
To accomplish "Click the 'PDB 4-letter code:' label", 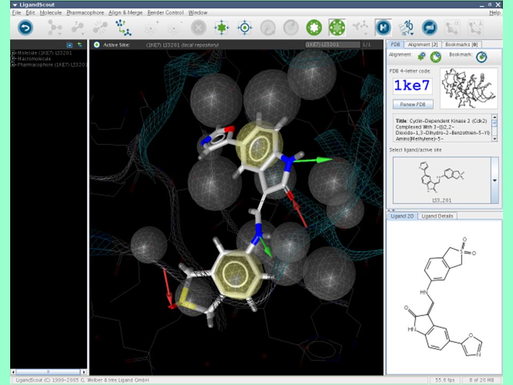I will coord(410,71).
